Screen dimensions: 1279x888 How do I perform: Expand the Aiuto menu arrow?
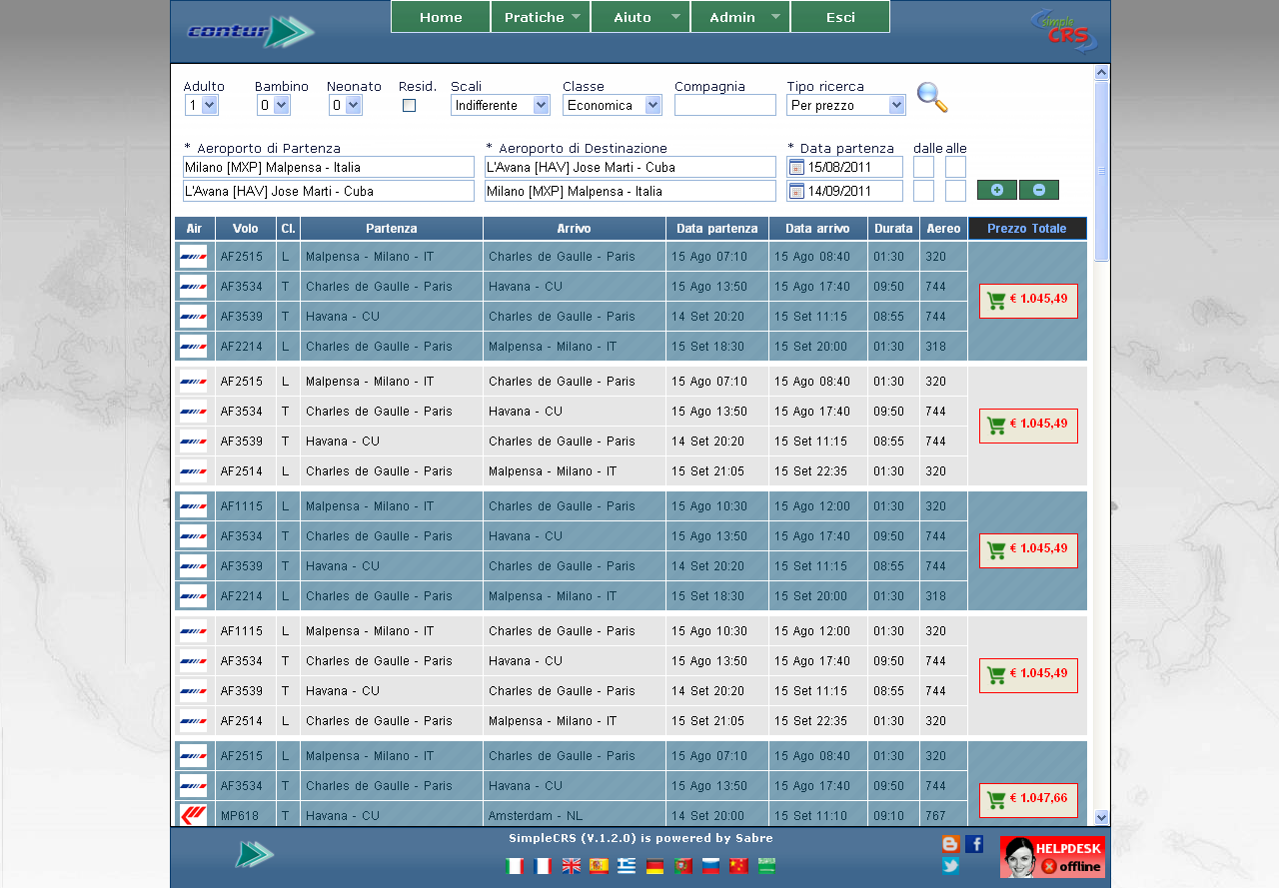676,16
